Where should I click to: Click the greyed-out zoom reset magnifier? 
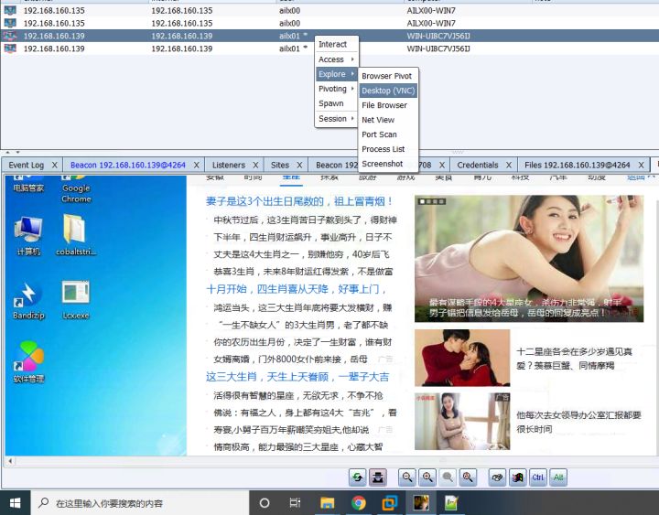point(448,477)
